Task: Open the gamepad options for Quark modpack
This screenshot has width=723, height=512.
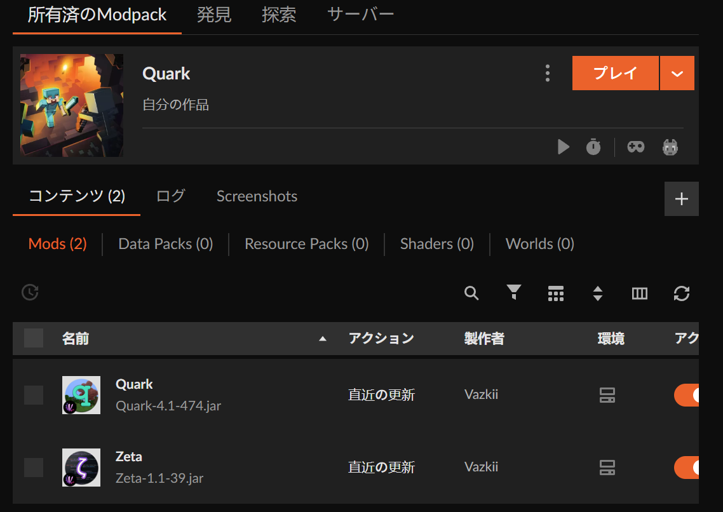Action: coord(635,147)
